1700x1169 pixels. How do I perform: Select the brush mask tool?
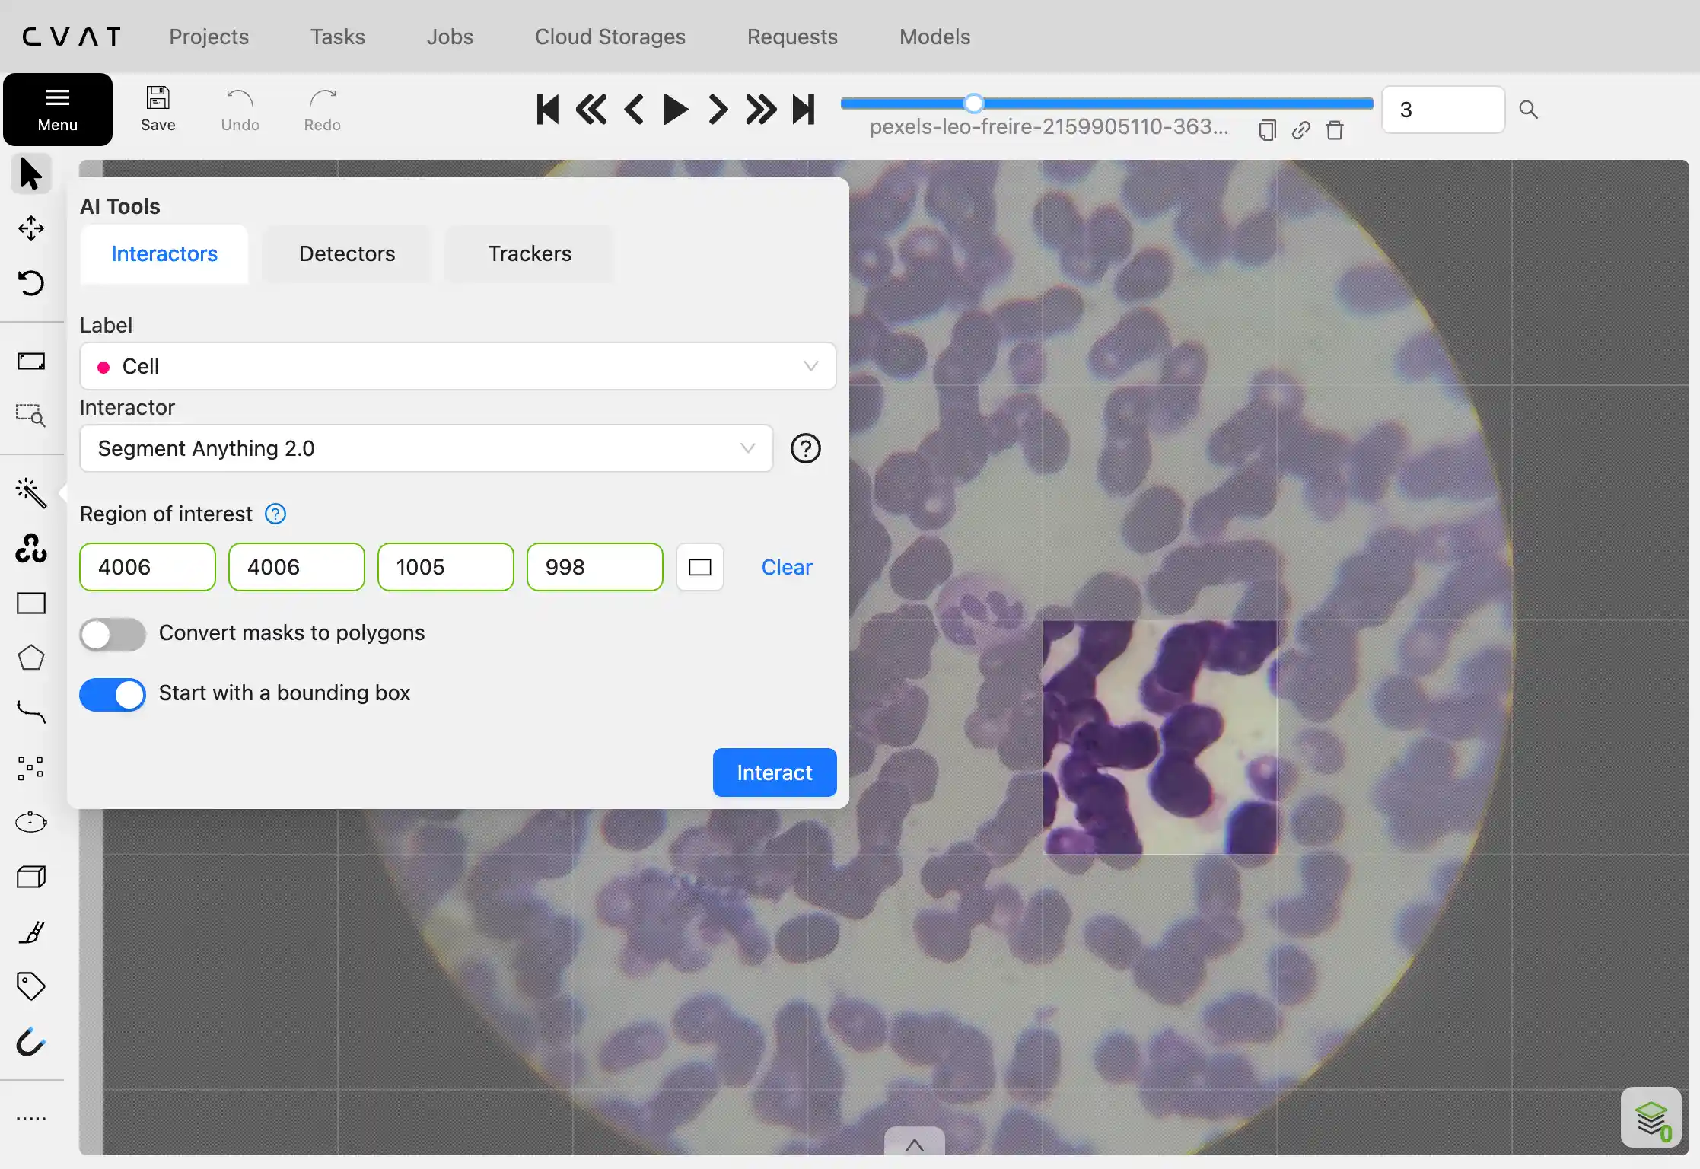pyautogui.click(x=31, y=932)
